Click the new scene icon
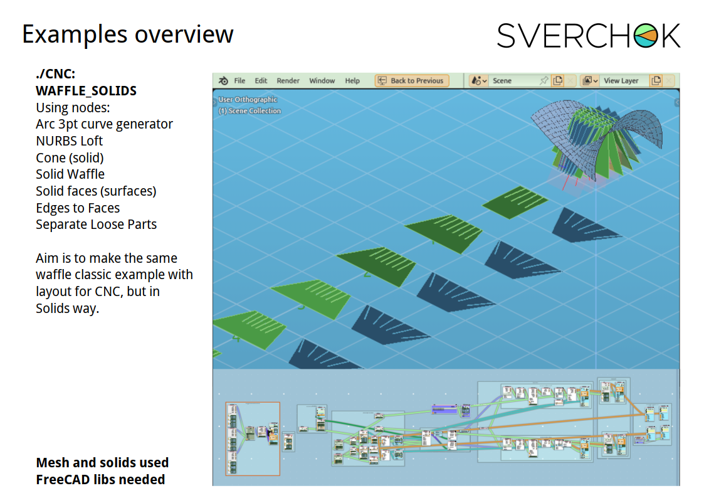This screenshot has height=498, width=704. [557, 81]
